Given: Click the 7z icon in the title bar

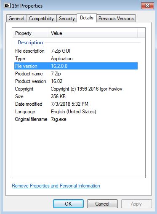Looking at the screenshot, I should [7, 5].
